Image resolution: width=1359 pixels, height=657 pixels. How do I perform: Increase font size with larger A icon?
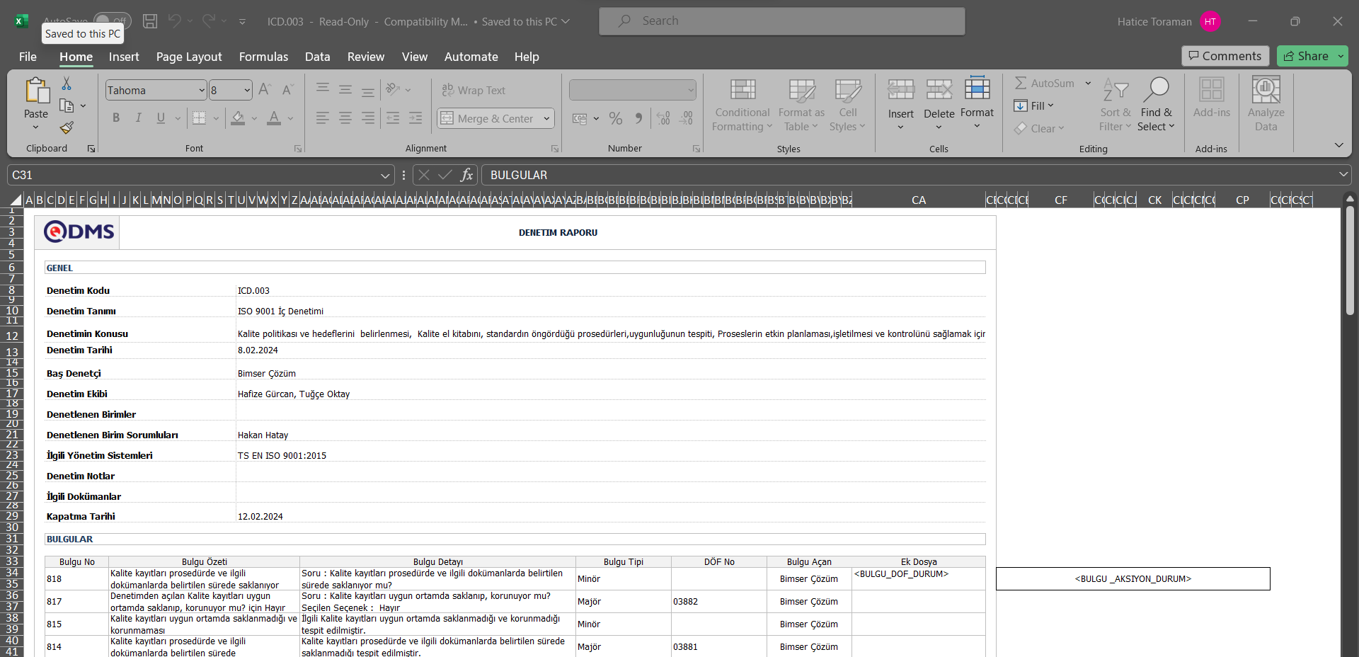265,90
